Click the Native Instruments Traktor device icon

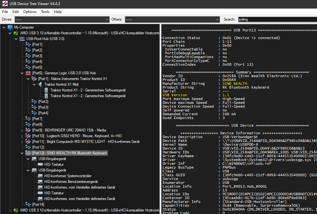tap(34, 78)
